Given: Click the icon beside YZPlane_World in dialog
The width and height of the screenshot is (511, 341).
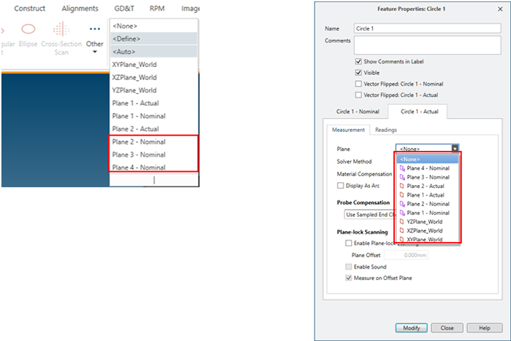Looking at the screenshot, I should pos(401,222).
